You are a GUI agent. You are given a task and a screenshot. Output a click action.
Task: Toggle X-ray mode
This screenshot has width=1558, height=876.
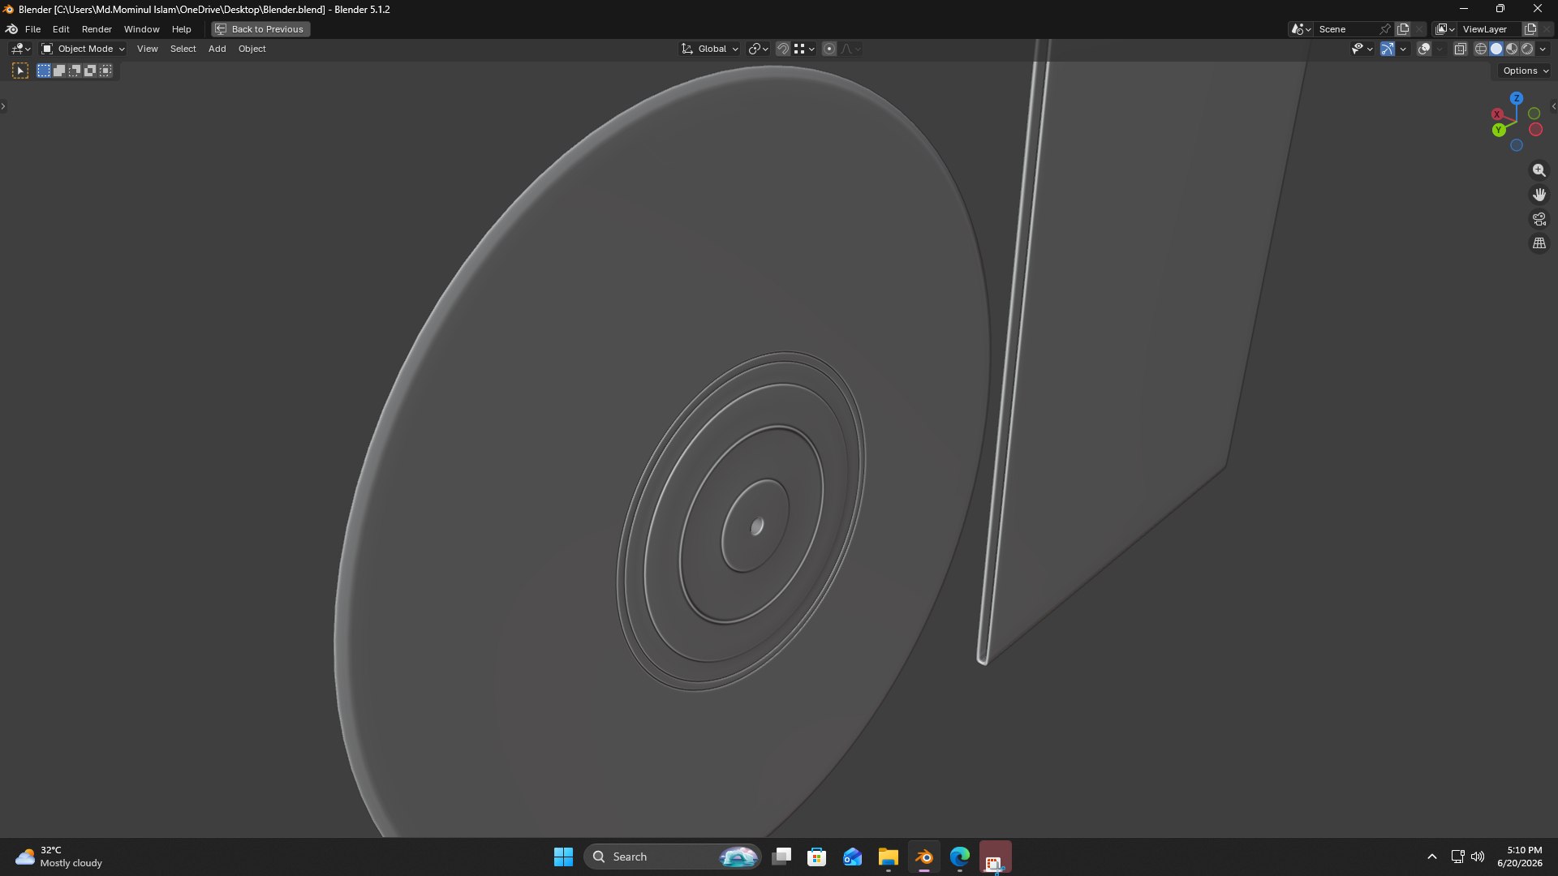[1460, 49]
